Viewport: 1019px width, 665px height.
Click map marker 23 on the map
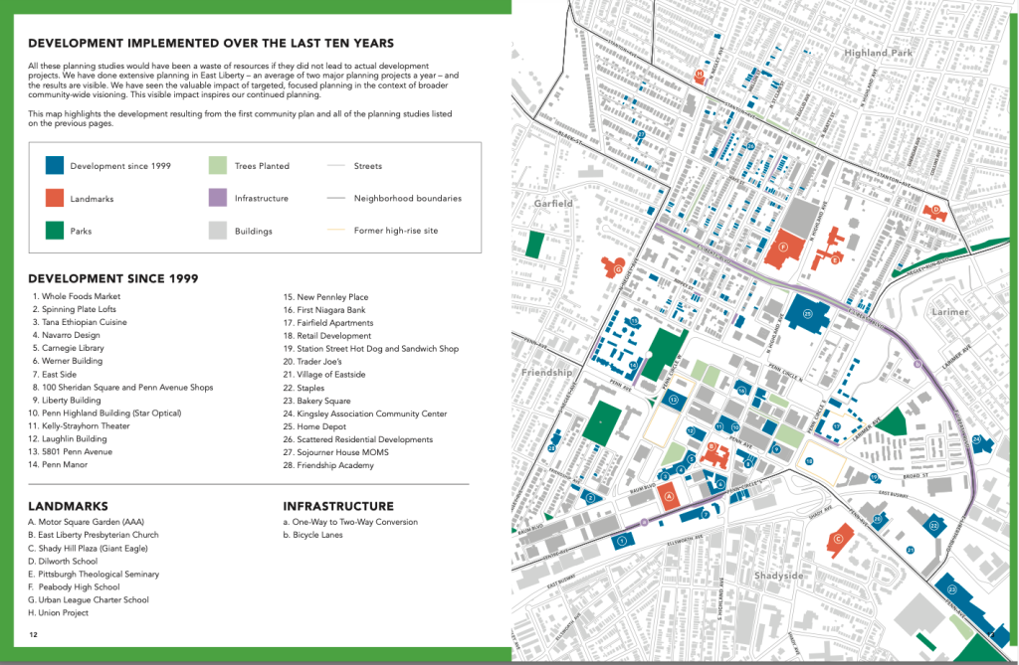pyautogui.click(x=952, y=589)
